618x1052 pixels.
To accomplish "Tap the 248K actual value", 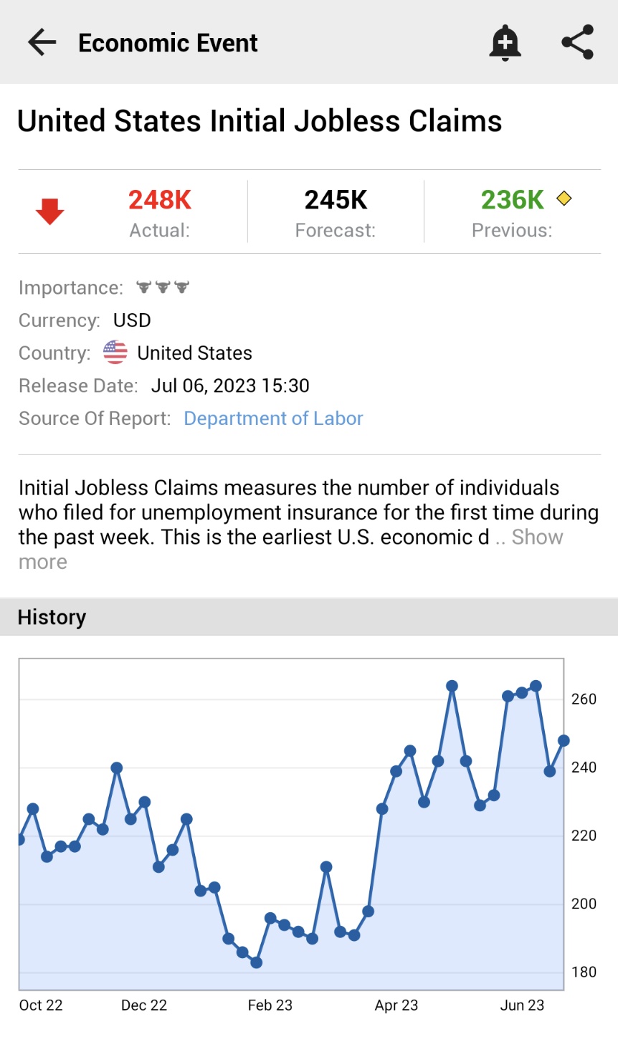I will (x=160, y=200).
